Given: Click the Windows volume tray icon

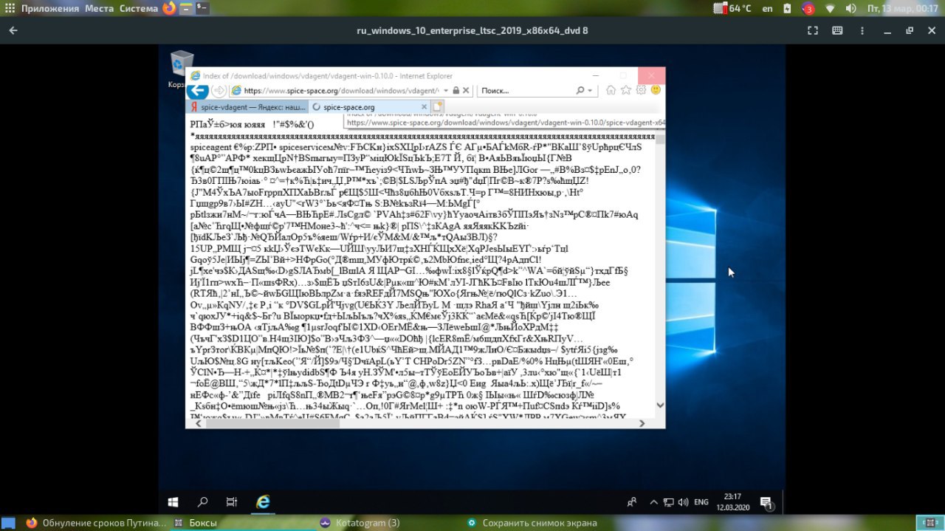Looking at the screenshot, I should click(682, 502).
